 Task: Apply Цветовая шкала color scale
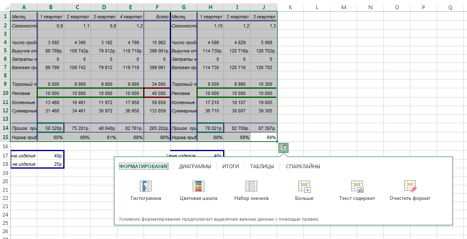coord(199,191)
